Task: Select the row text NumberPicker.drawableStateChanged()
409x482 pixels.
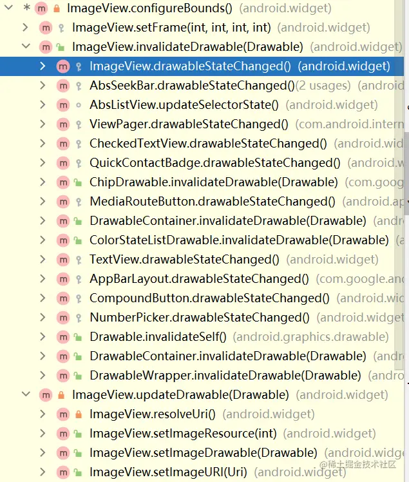Action: tap(200, 318)
